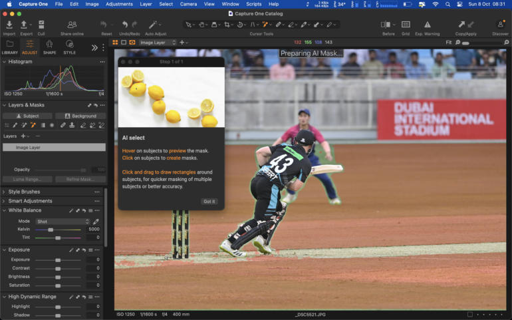This screenshot has height=320, width=512.
Task: Click the Copy adjustments arrow icon
Action: point(461,24)
